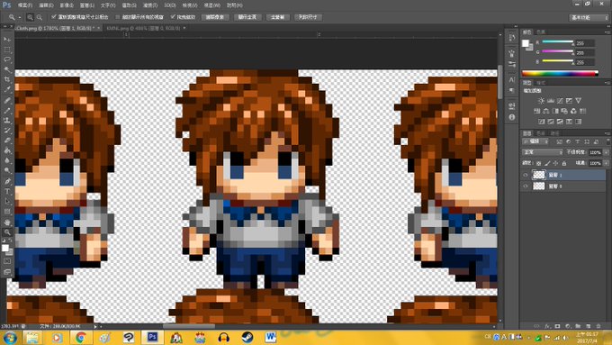
Task: Add Vibrance adjustment (triangle icon)
Action: pos(579,101)
